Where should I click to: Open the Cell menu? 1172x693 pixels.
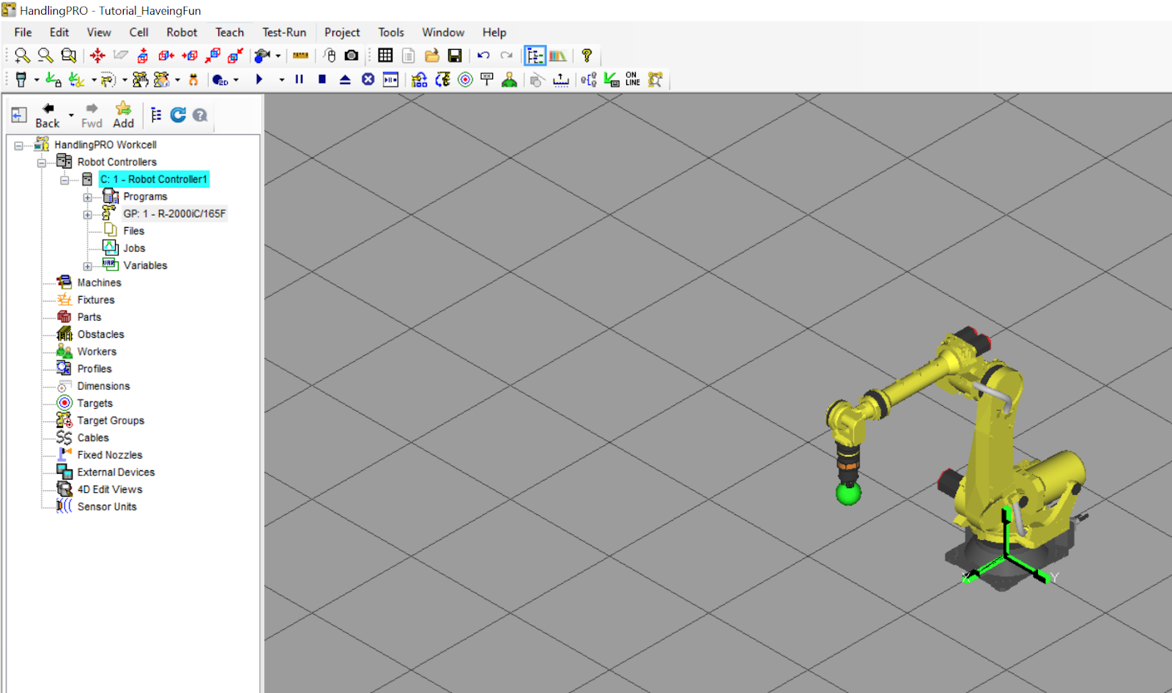[138, 32]
